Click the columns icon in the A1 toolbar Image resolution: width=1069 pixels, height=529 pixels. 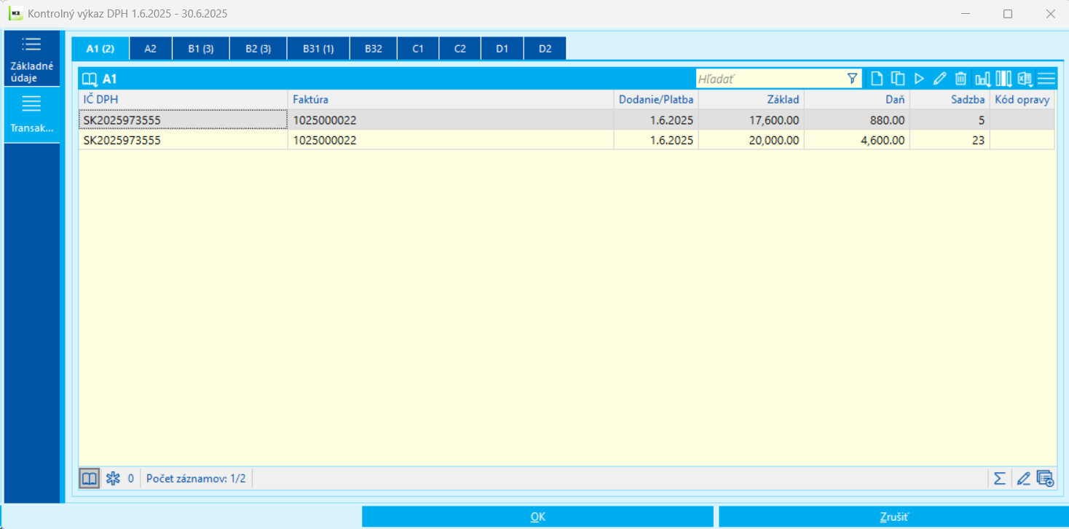click(x=1004, y=79)
